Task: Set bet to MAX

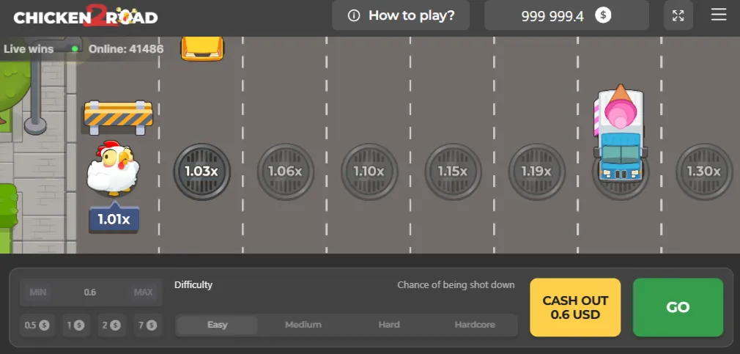Action: (x=144, y=292)
